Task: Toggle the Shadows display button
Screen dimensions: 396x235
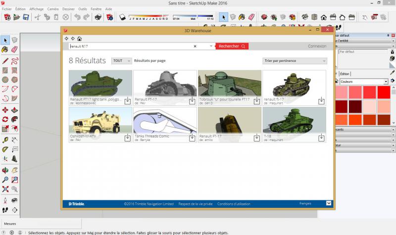Action: (x=122, y=17)
